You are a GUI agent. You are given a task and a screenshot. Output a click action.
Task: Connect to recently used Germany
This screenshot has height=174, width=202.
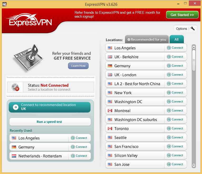(79, 147)
